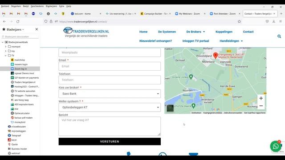Click the Tradersvergelijken.nl logo
This screenshot has width=285, height=160.
pos(86,32)
